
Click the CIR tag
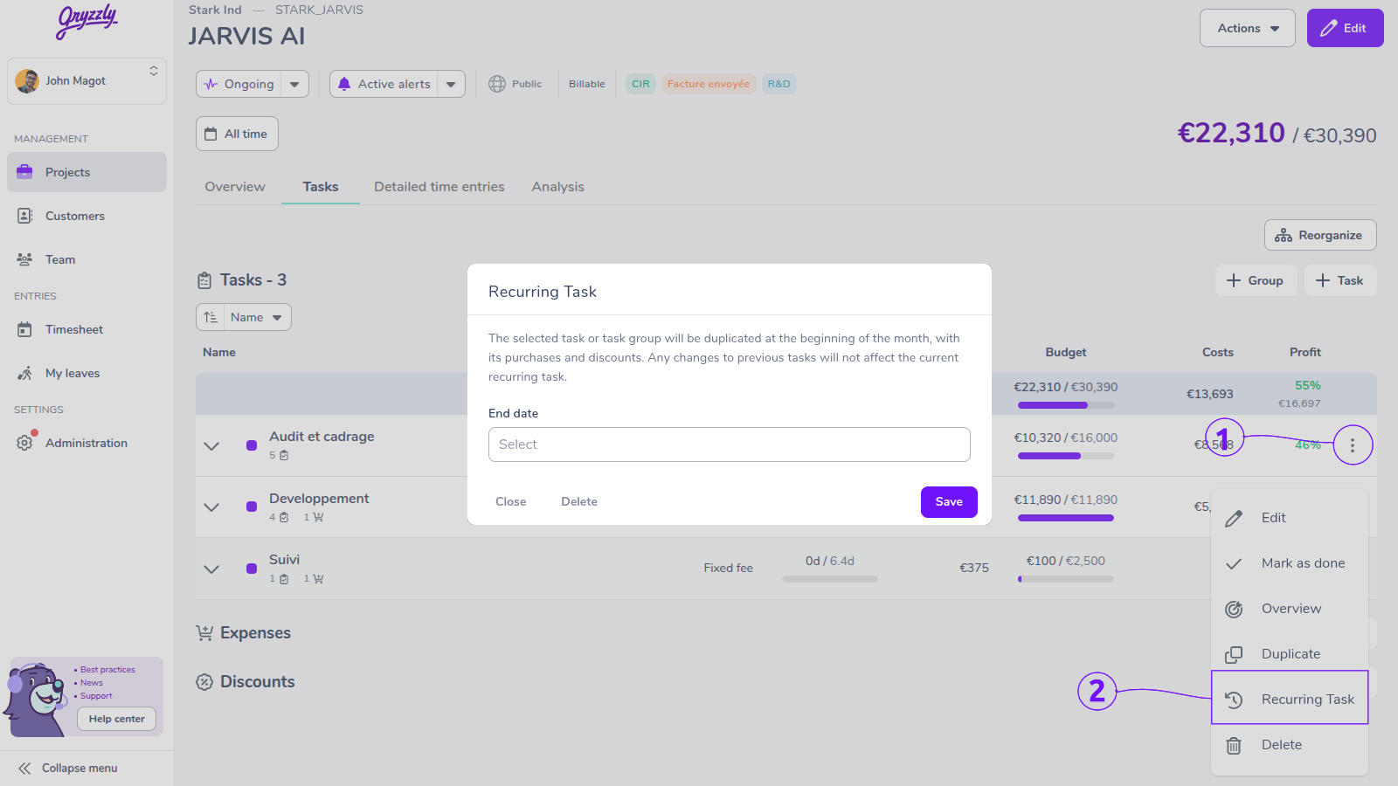pyautogui.click(x=640, y=84)
